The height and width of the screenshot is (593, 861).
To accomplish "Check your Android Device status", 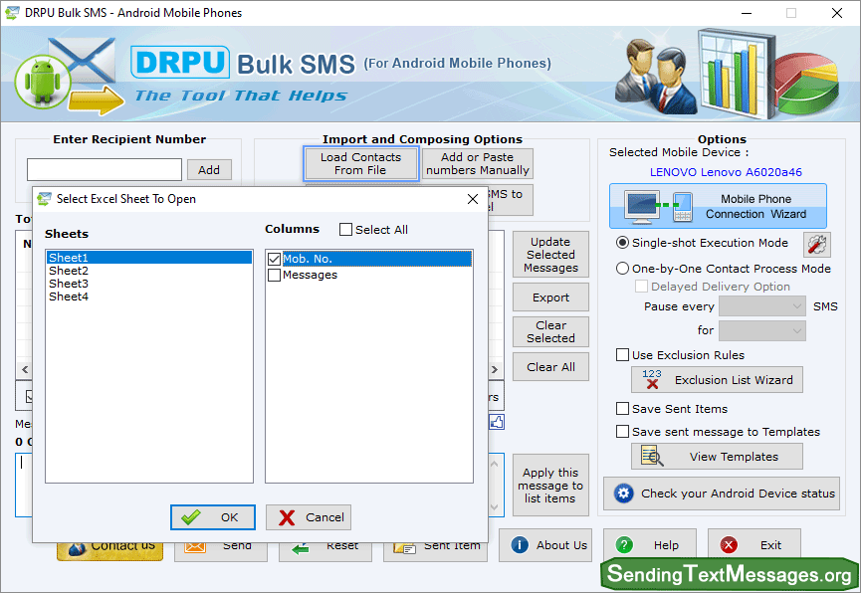I will (x=722, y=494).
